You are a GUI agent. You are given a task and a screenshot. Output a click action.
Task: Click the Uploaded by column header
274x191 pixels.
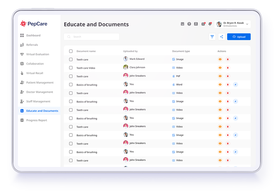(130, 51)
